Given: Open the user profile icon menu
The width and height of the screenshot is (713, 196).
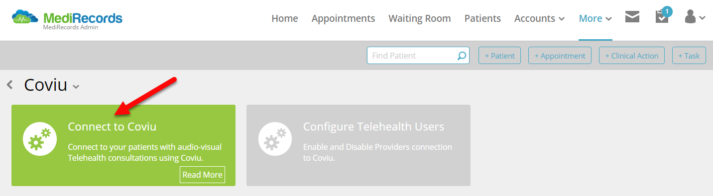Looking at the screenshot, I should coord(695,17).
